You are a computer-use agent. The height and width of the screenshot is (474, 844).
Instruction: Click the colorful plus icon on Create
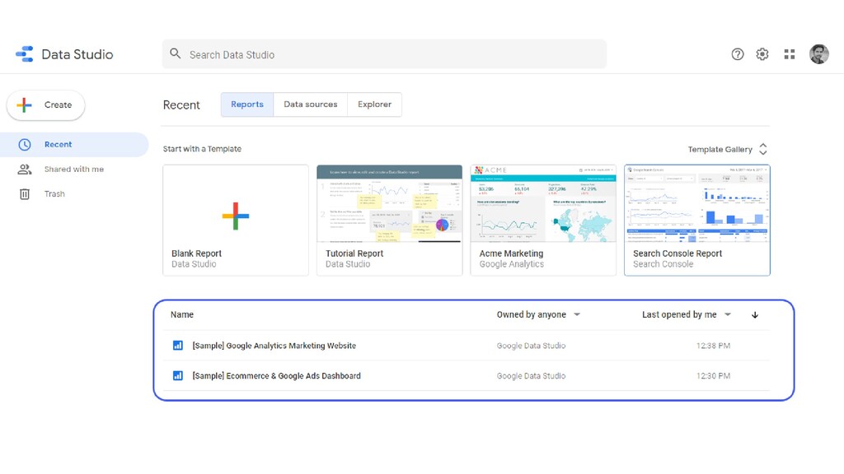click(x=24, y=105)
